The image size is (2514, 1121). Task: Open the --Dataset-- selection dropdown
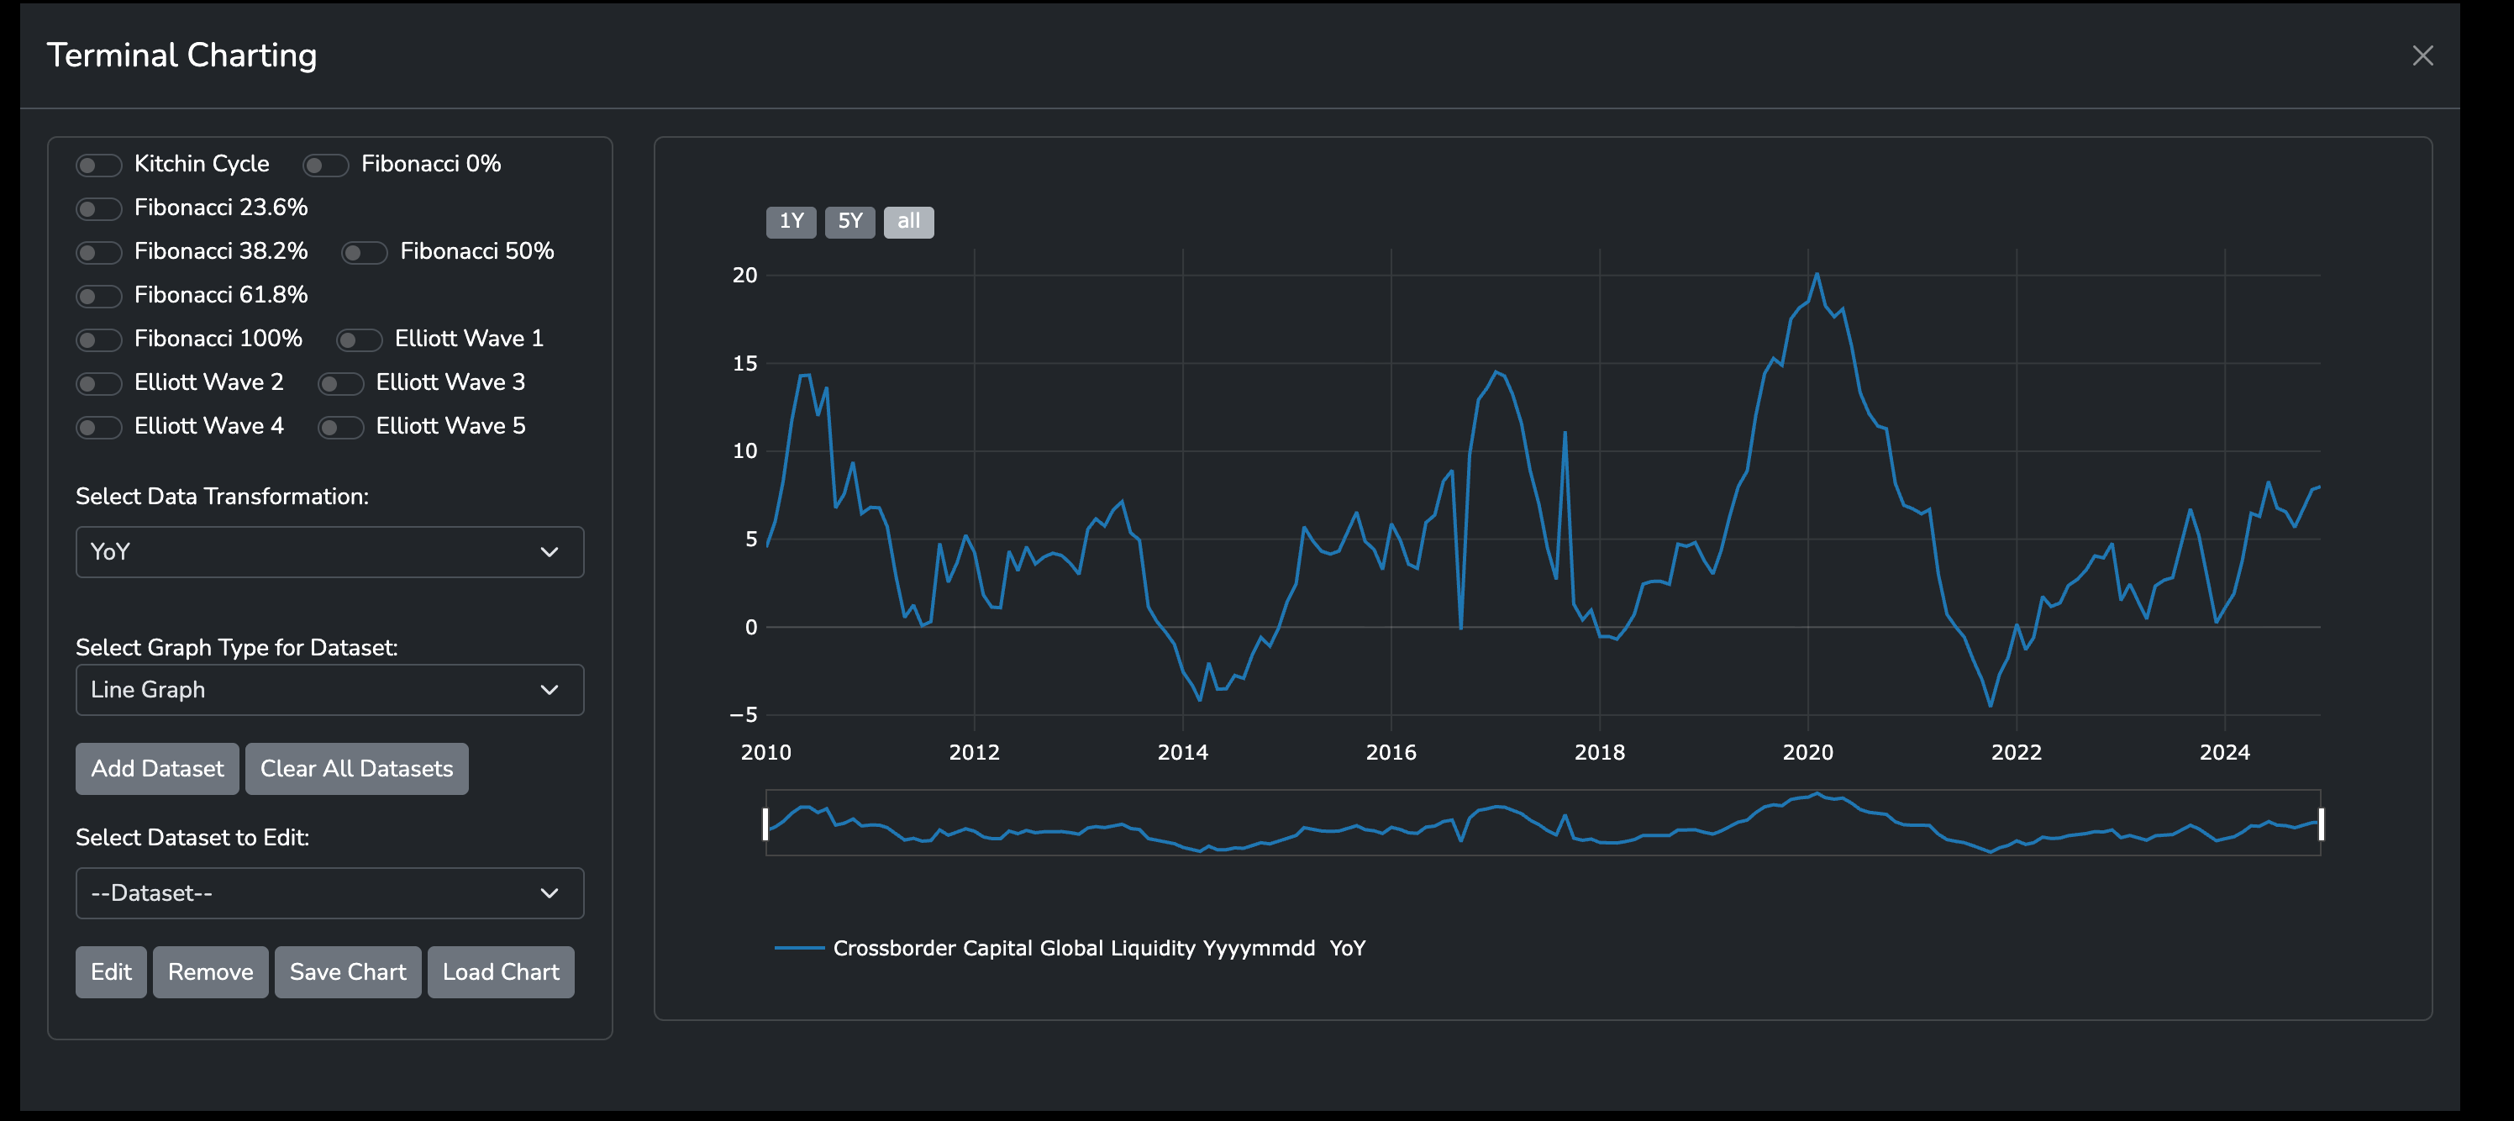coord(329,892)
